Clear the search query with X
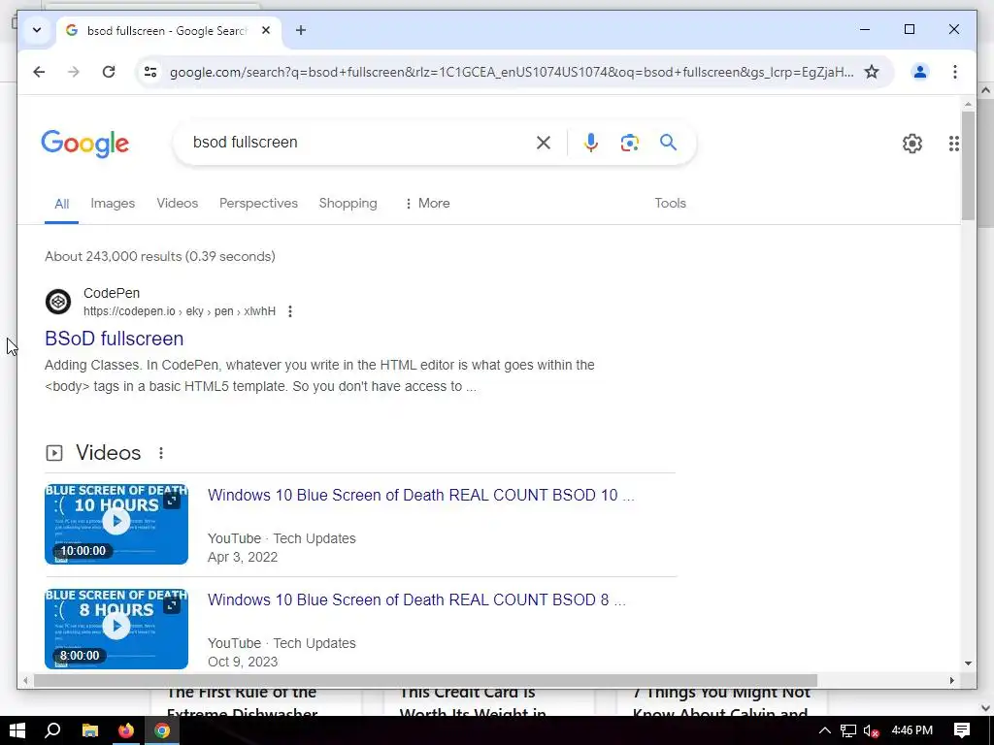This screenshot has height=745, width=994. click(544, 143)
